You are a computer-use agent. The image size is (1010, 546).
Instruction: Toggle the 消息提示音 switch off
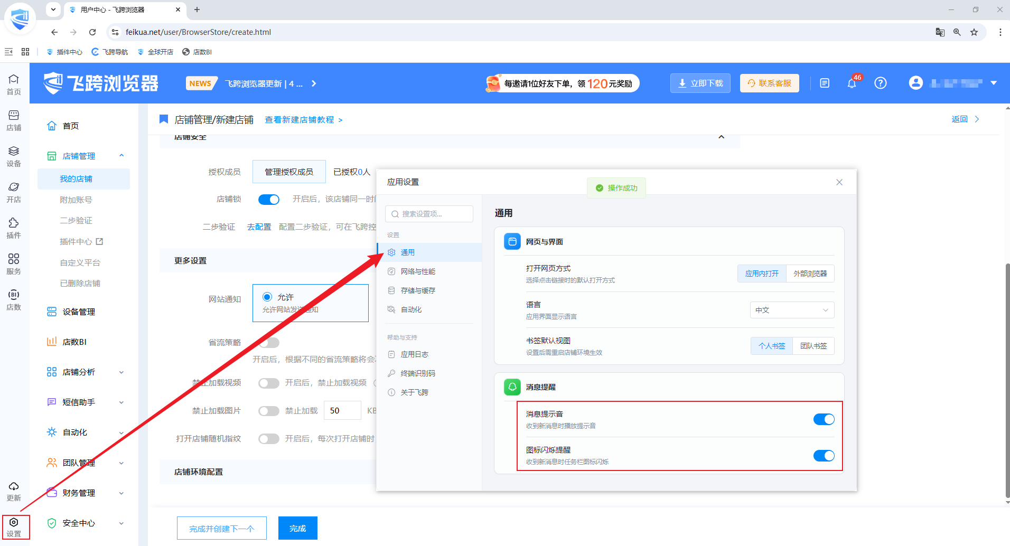point(824,419)
